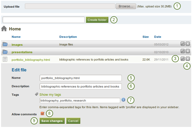The width and height of the screenshot is (192, 128).
Task: Open portfolio_bibliography.html file link
Action: coord(31,60)
